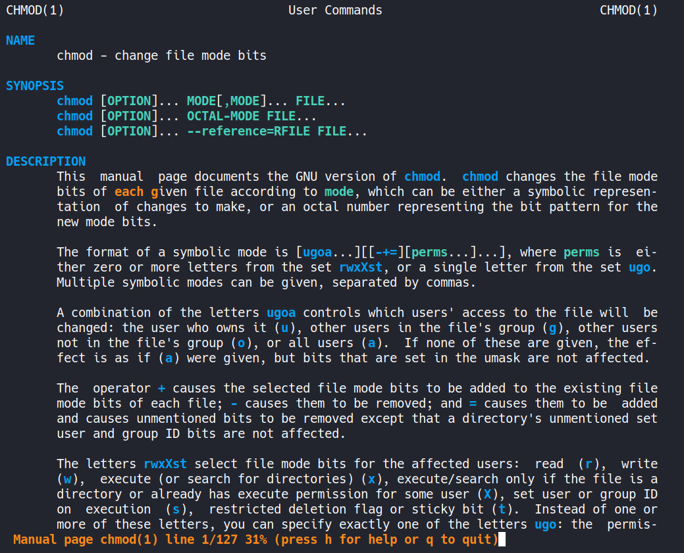Click the blue "=" operator symbol

[x=473, y=404]
